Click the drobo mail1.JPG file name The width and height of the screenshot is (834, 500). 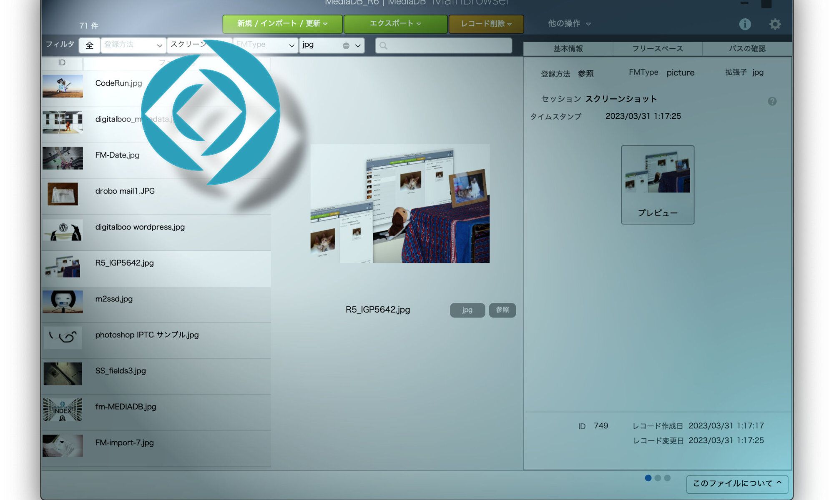pos(125,191)
